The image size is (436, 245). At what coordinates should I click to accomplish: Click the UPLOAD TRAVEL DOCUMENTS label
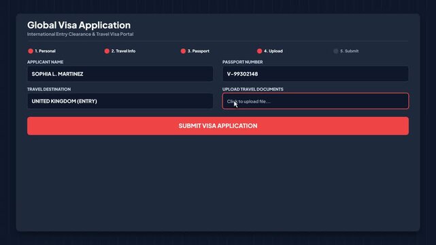click(253, 89)
